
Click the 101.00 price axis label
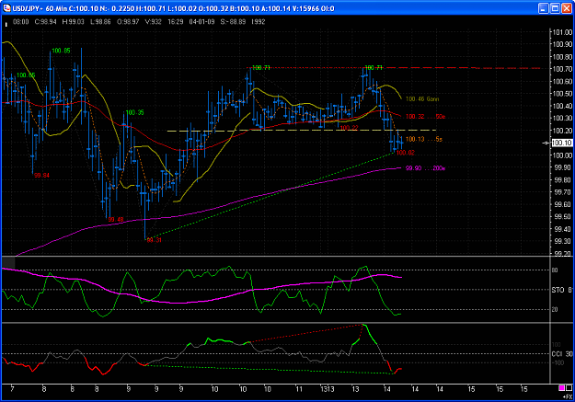562,32
